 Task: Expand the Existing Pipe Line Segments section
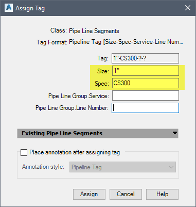coord(98,133)
